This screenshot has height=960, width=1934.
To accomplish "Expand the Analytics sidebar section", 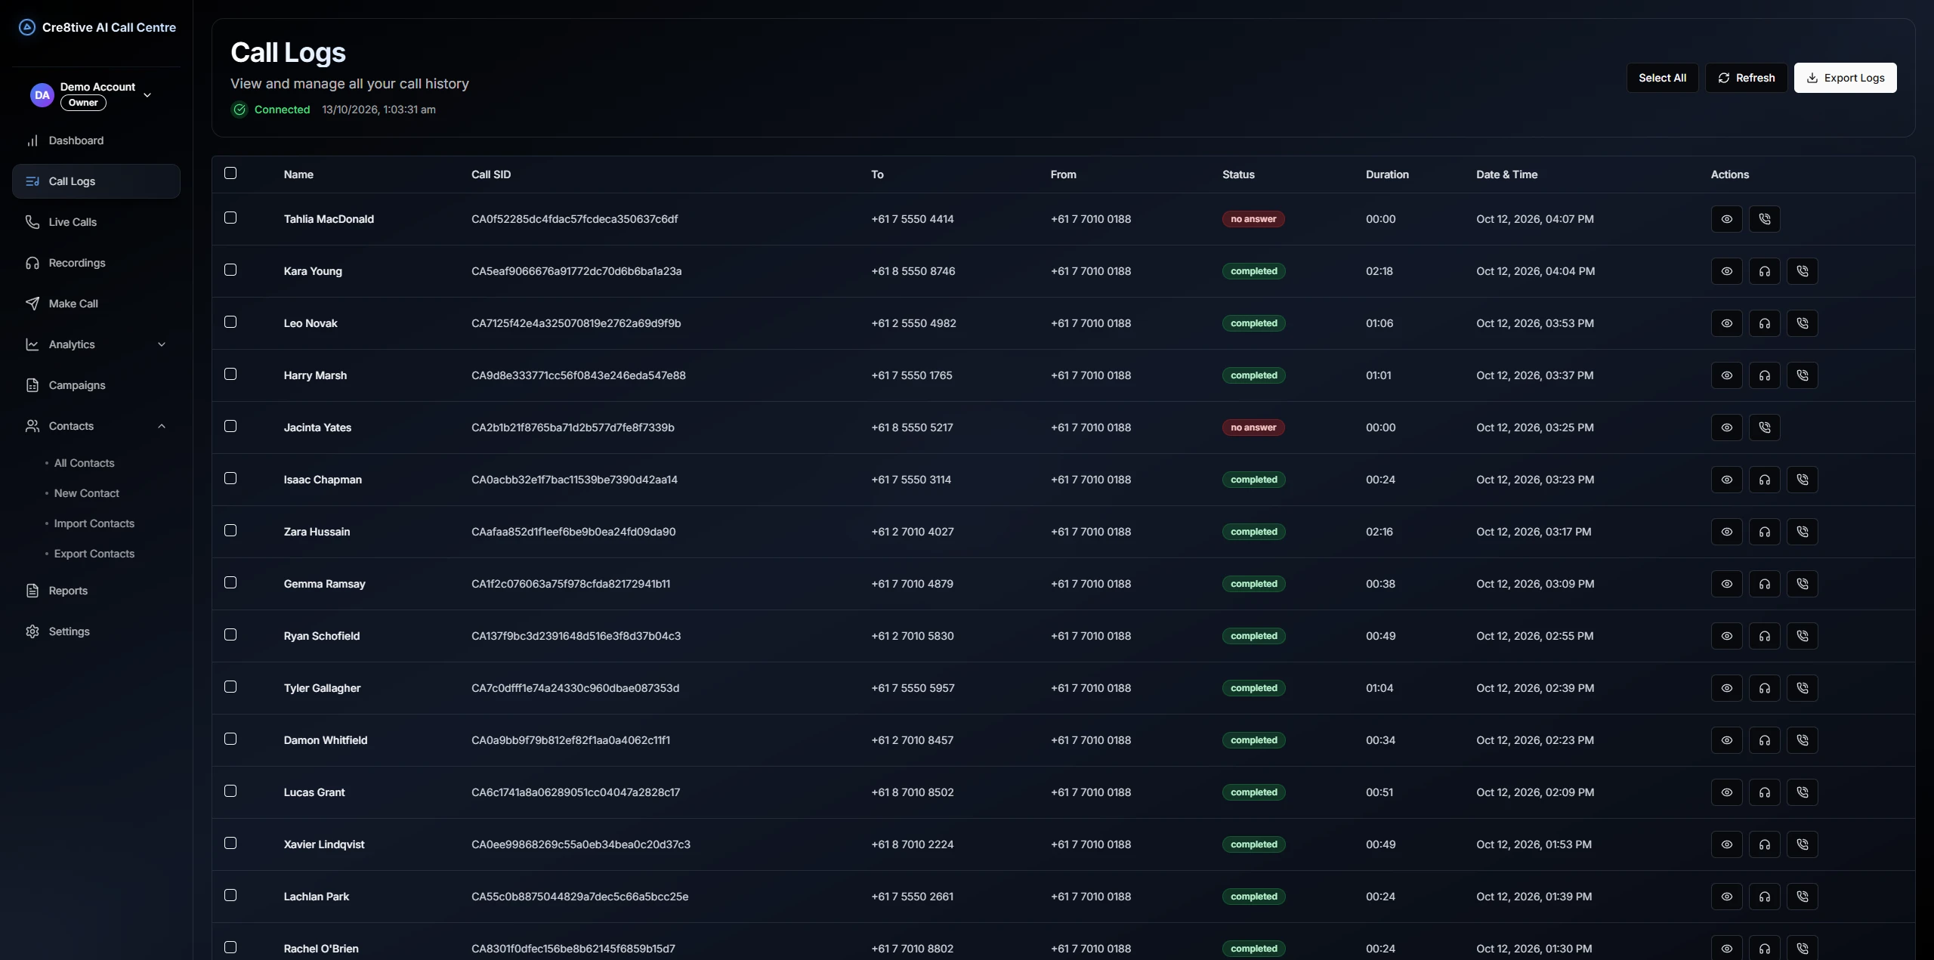I will [96, 344].
